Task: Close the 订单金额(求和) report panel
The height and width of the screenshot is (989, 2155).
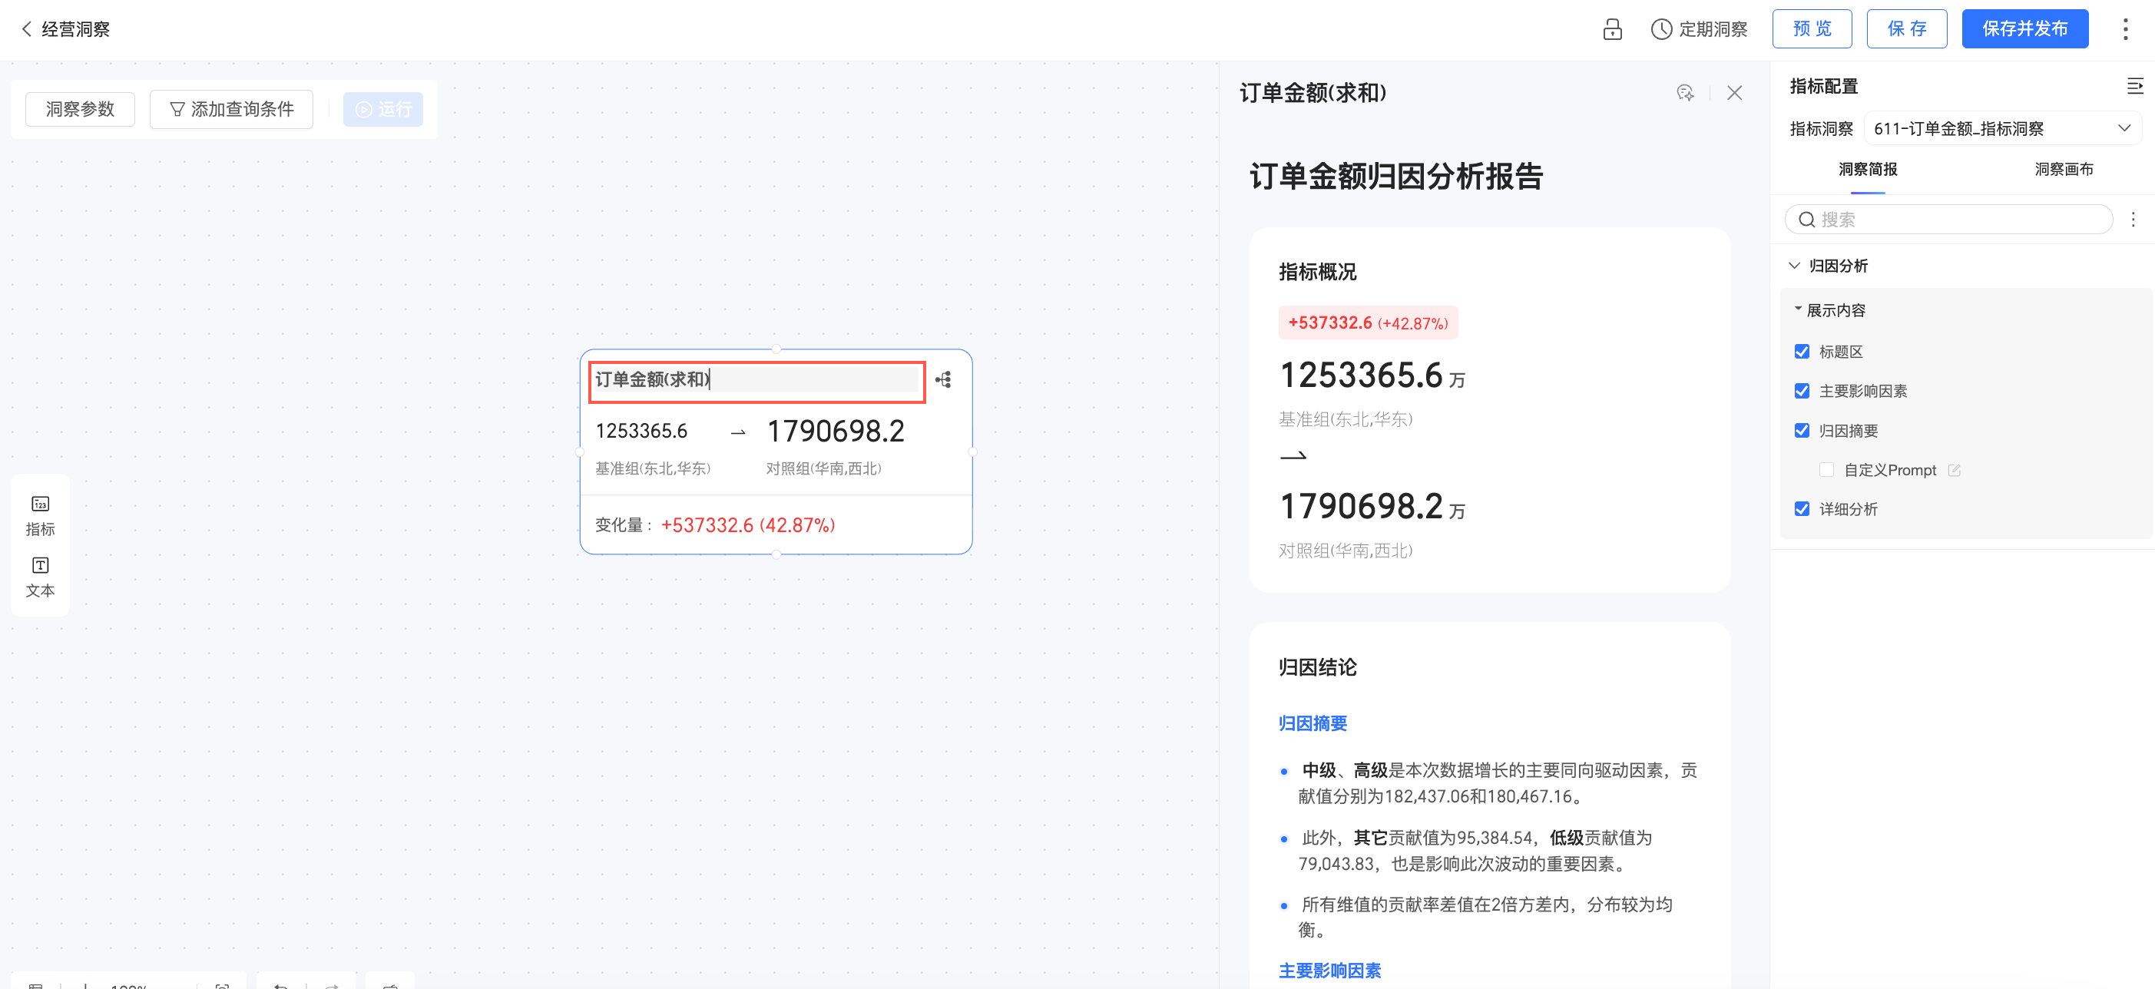Action: [x=1734, y=93]
